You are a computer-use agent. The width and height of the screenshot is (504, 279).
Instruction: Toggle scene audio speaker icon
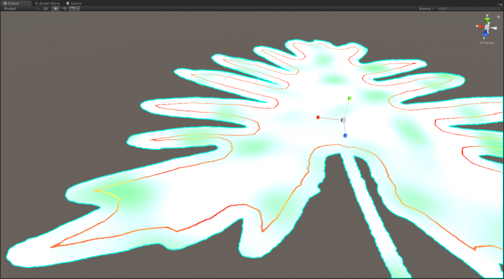[x=64, y=9]
